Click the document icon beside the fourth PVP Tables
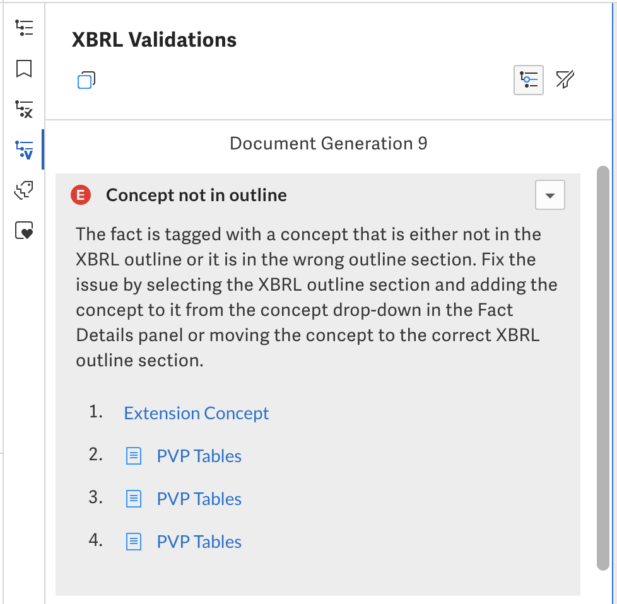 point(133,541)
